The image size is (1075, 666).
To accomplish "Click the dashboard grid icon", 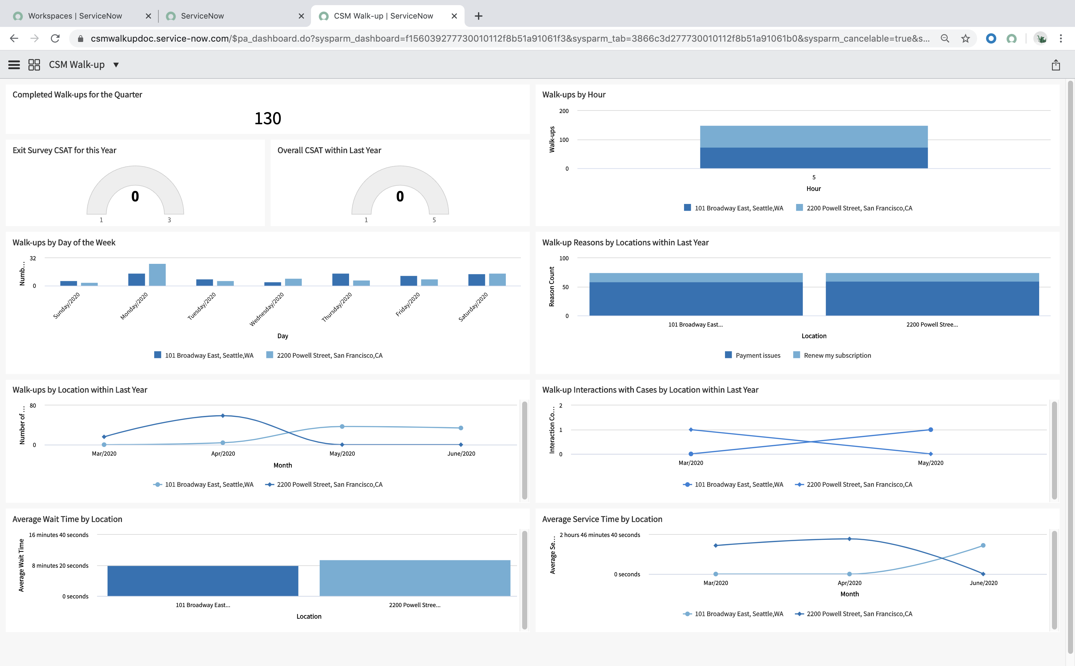I will [x=34, y=65].
